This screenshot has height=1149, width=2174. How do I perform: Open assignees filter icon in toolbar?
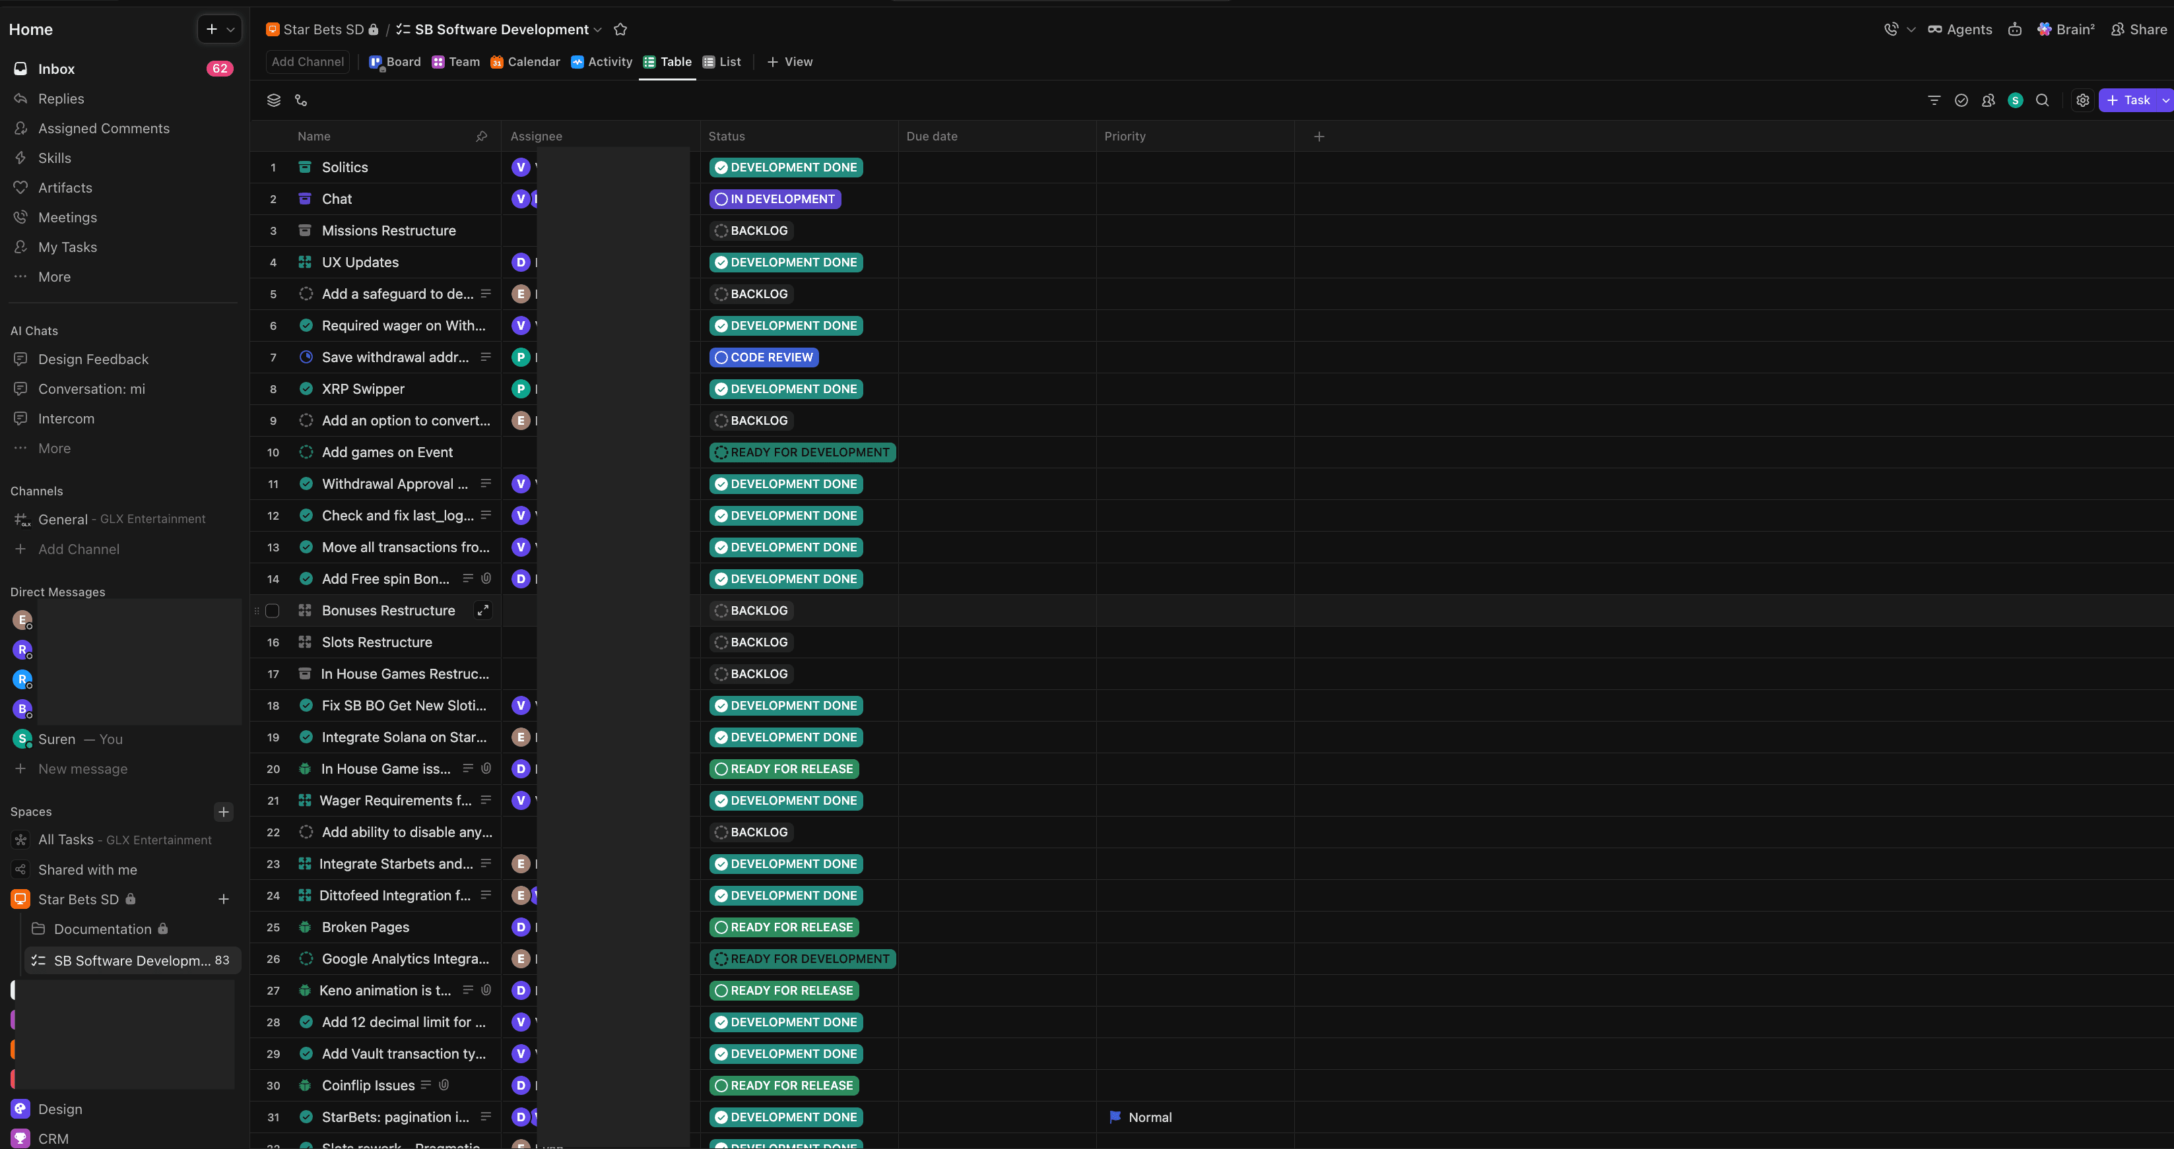[x=1989, y=100]
